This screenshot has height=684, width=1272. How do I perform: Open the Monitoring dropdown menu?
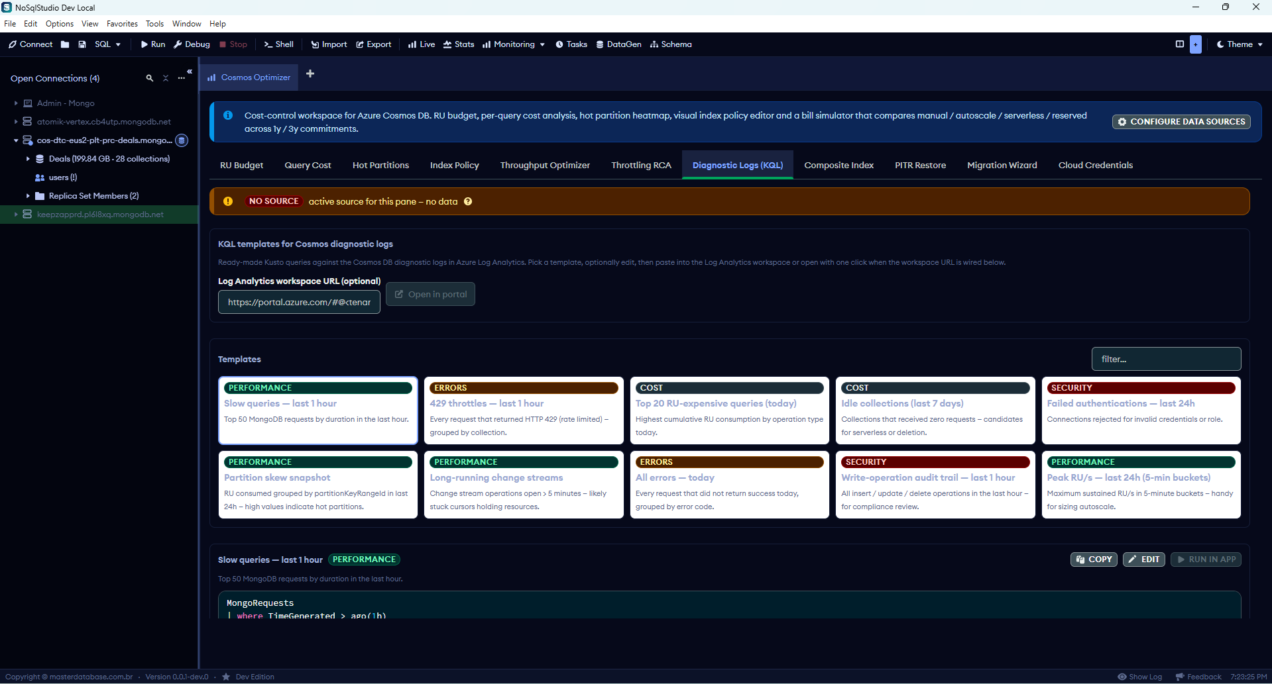pyautogui.click(x=514, y=44)
